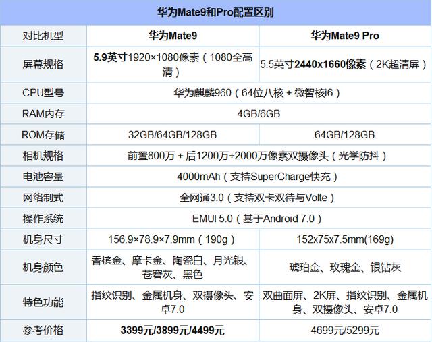The width and height of the screenshot is (432, 342).
Task: Click the 64GB/128GB storage cell
Action: tap(345, 135)
